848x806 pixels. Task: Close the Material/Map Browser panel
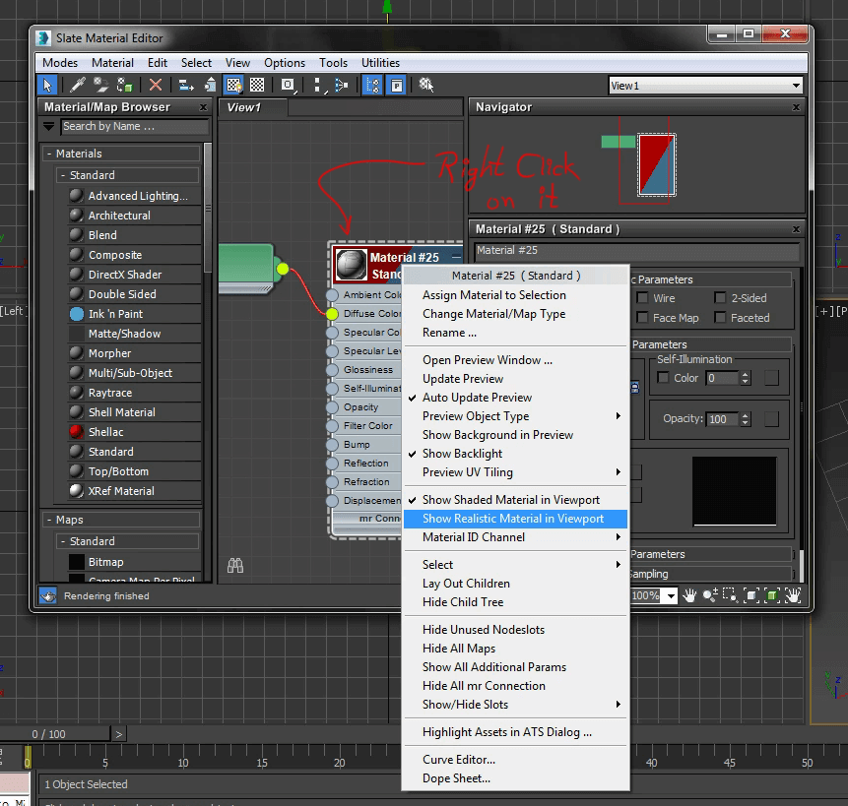pyautogui.click(x=203, y=107)
